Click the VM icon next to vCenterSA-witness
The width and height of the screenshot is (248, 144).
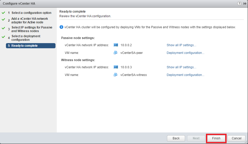(x=116, y=75)
